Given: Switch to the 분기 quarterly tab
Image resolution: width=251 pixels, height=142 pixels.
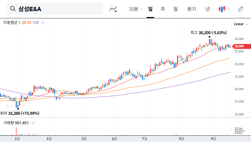Looking at the screenshot, I should [192, 9].
